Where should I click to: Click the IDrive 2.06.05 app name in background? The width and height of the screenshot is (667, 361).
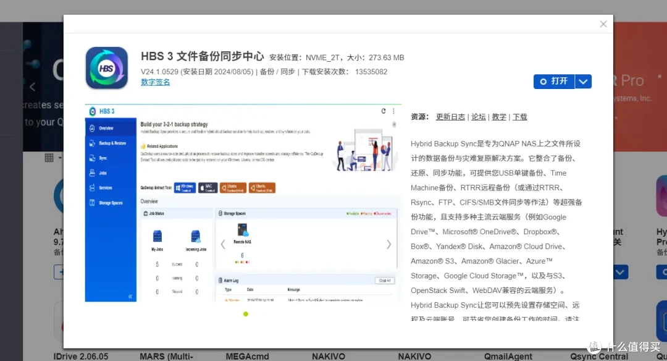(x=81, y=356)
